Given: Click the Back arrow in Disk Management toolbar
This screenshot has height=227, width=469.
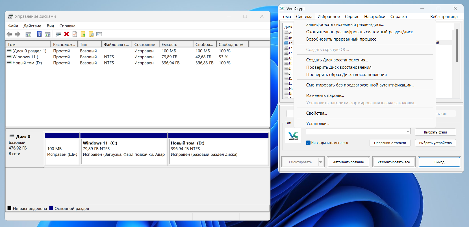Looking at the screenshot, I should tap(9, 34).
